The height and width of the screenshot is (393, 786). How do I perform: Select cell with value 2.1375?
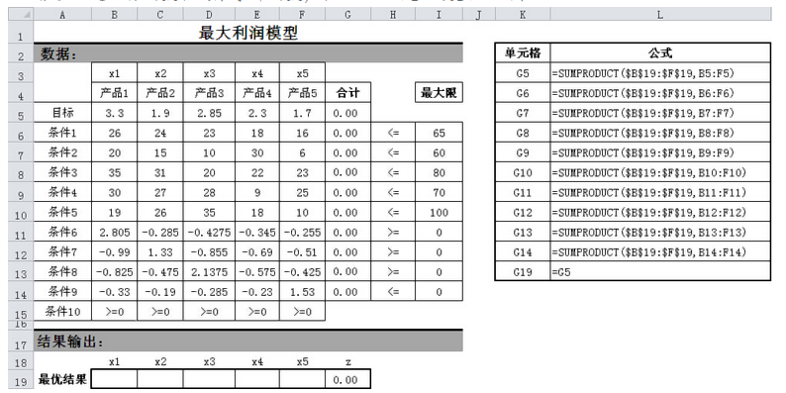(x=209, y=271)
